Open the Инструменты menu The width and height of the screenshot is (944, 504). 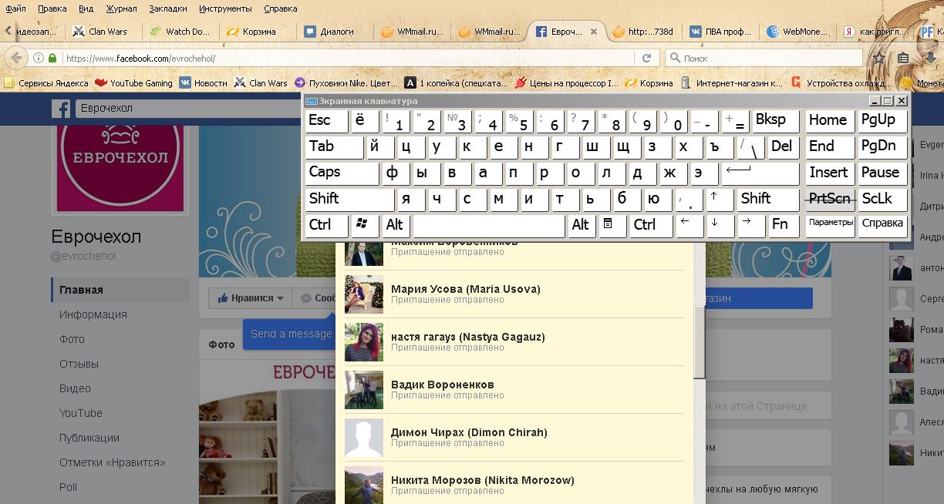tap(224, 9)
